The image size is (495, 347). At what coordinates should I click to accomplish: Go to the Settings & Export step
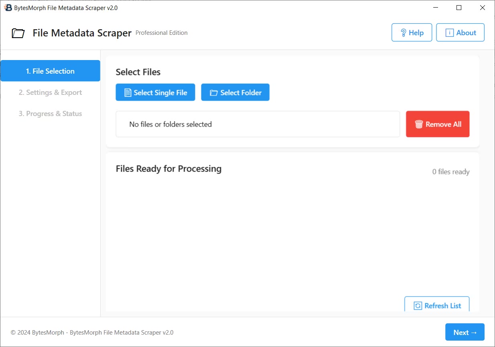[50, 92]
